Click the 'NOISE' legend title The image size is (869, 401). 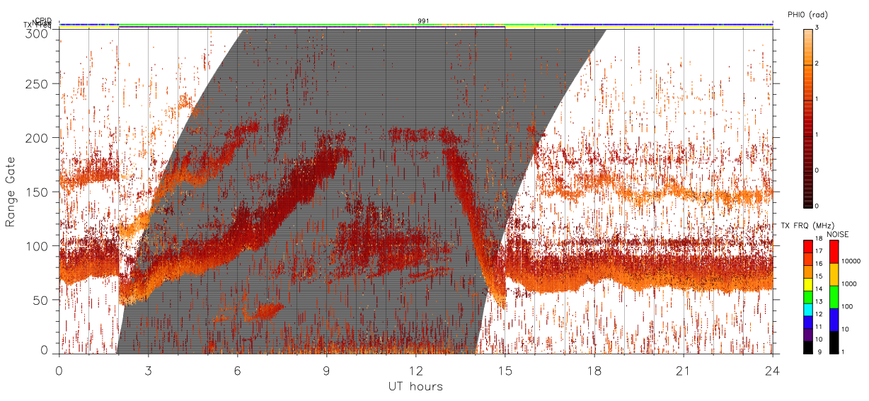pyautogui.click(x=838, y=234)
